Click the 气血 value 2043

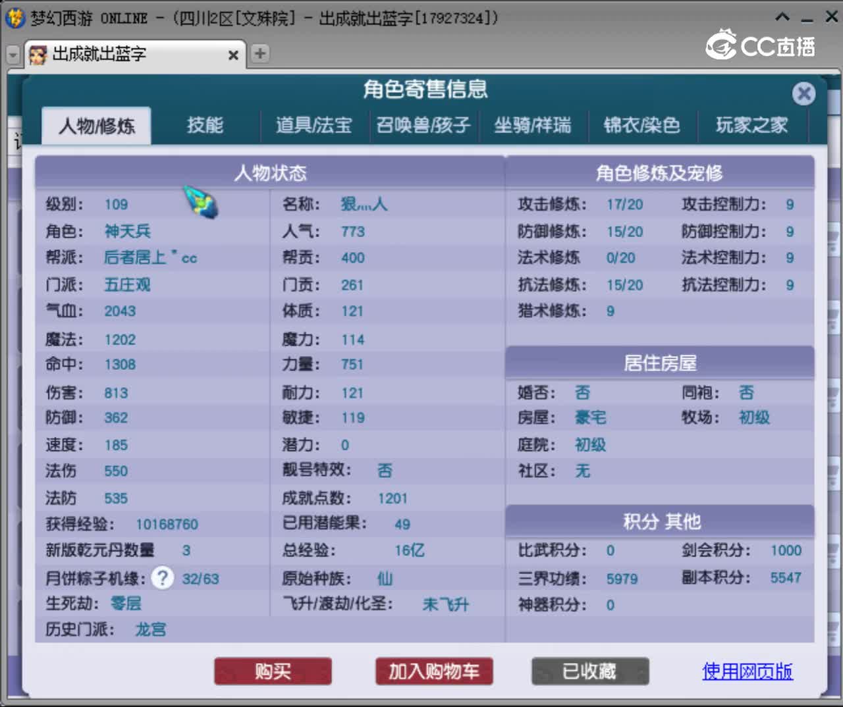120,311
